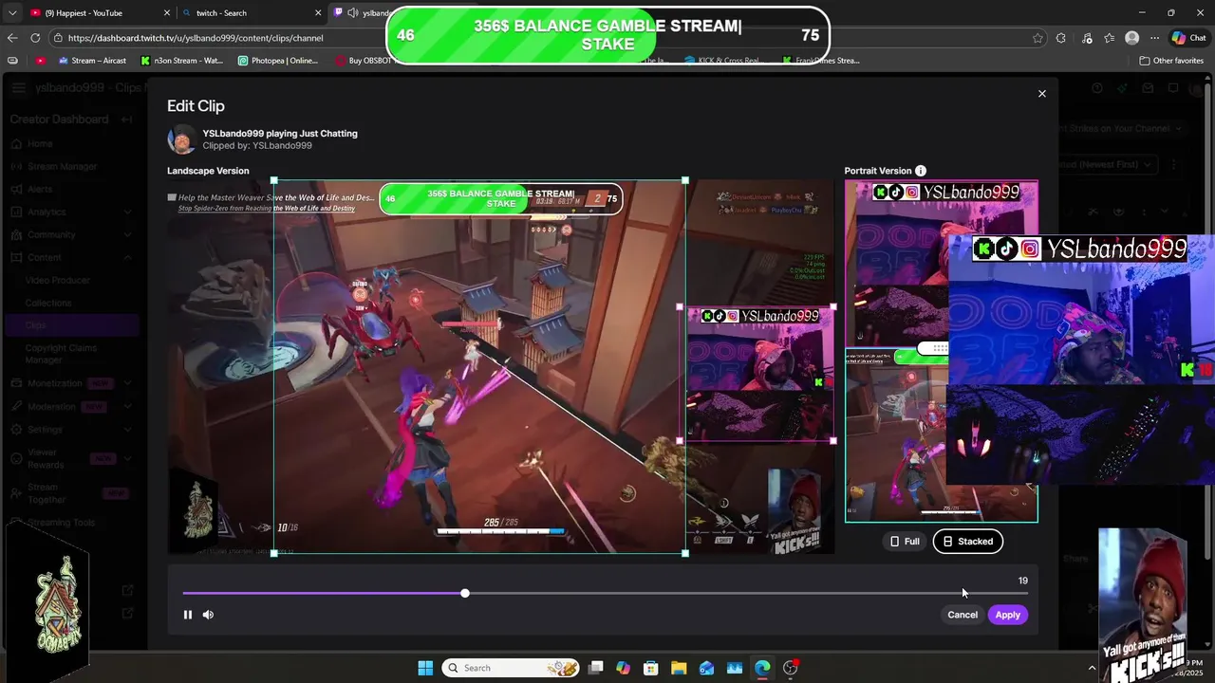Reload the current page

point(35,38)
